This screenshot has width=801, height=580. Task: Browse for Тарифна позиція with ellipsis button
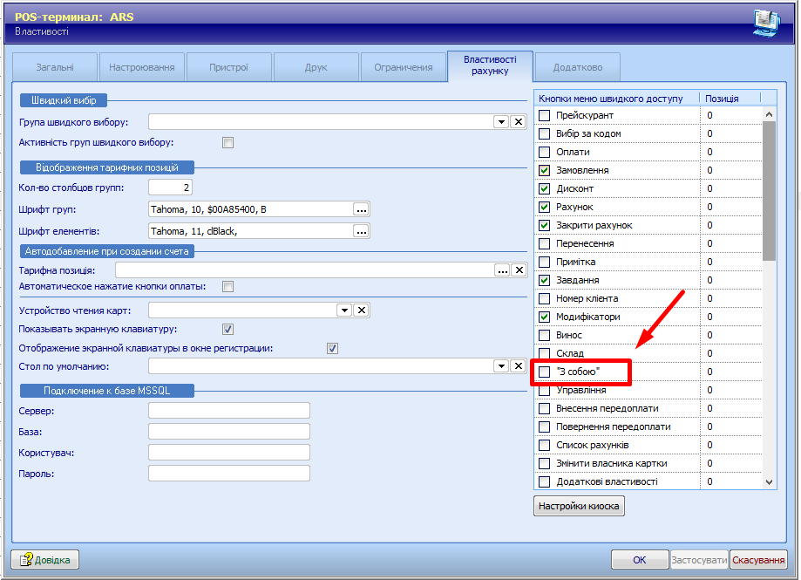[502, 270]
